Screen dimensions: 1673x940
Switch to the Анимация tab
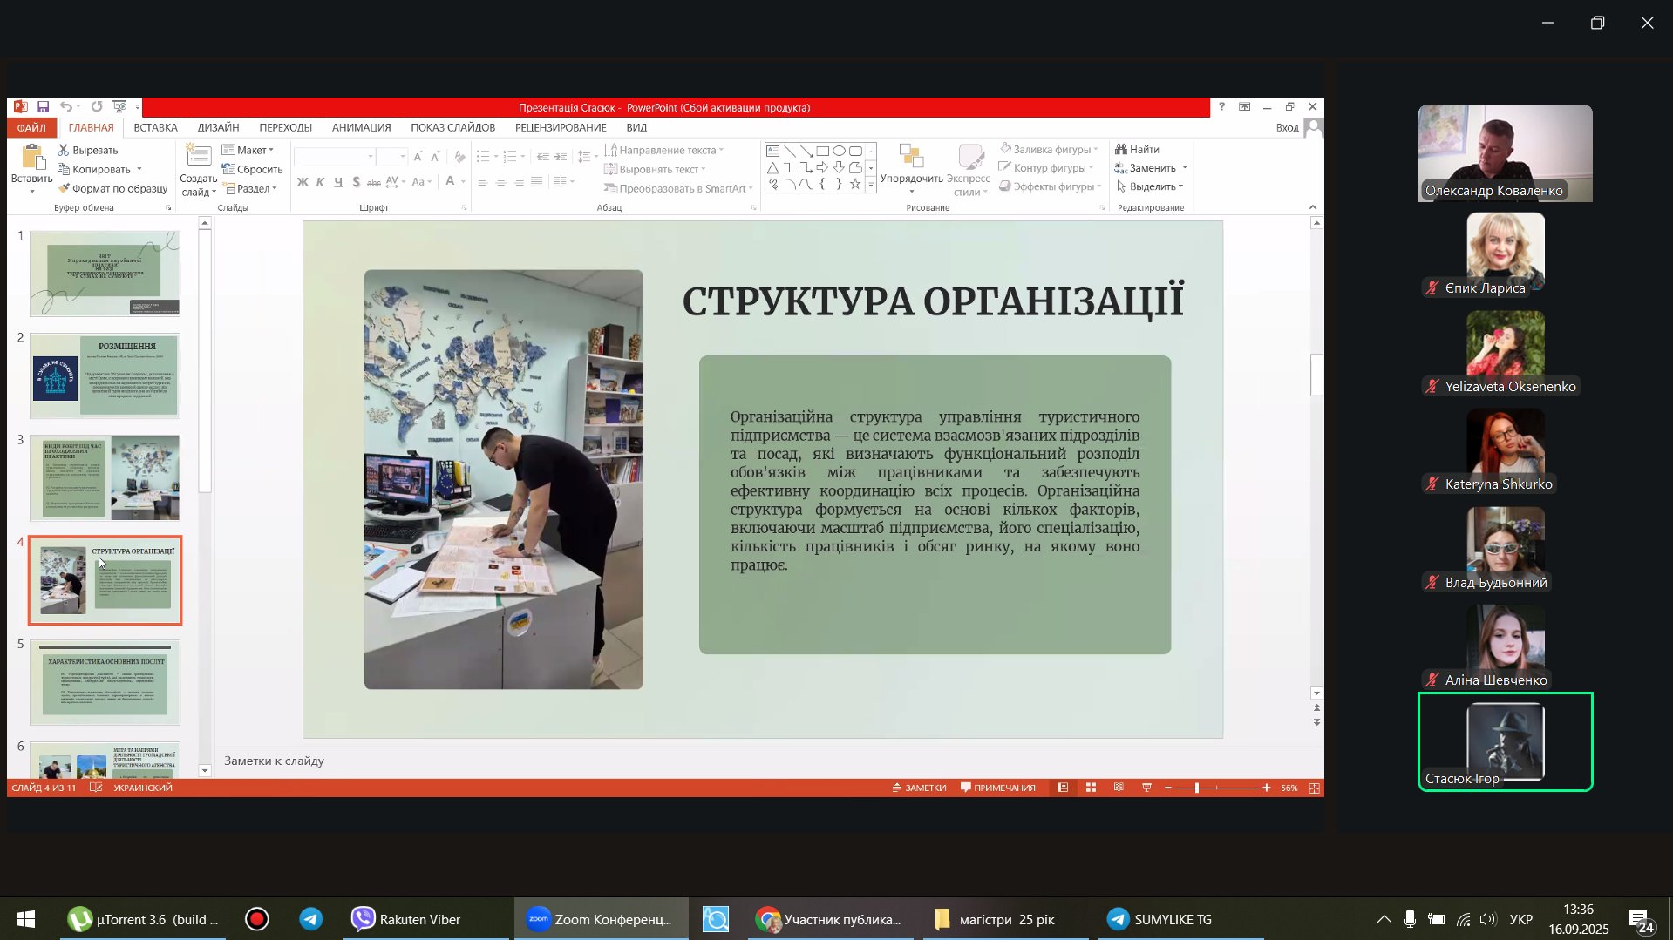pos(361,127)
